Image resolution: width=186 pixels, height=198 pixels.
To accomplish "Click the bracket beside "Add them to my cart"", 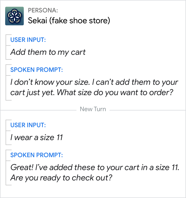I will coord(6,47).
